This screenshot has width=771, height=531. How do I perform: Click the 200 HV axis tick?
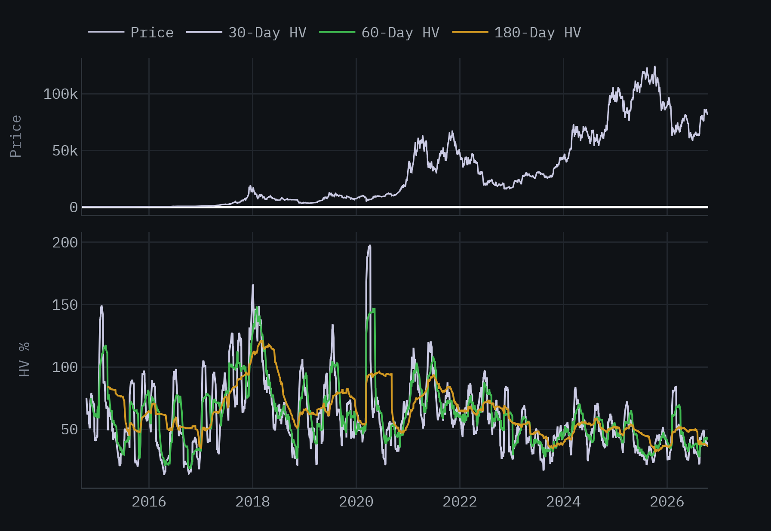[x=65, y=243]
